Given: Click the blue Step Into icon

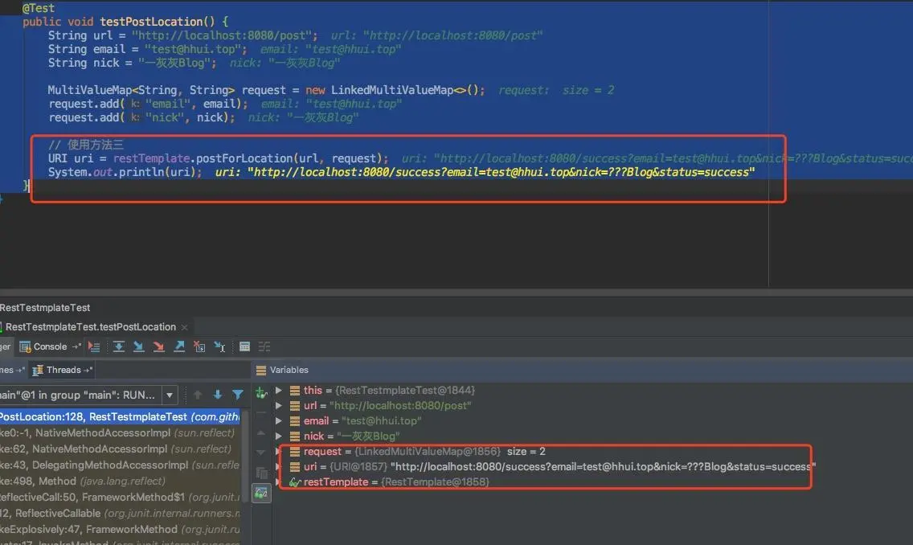Looking at the screenshot, I should click(x=138, y=347).
